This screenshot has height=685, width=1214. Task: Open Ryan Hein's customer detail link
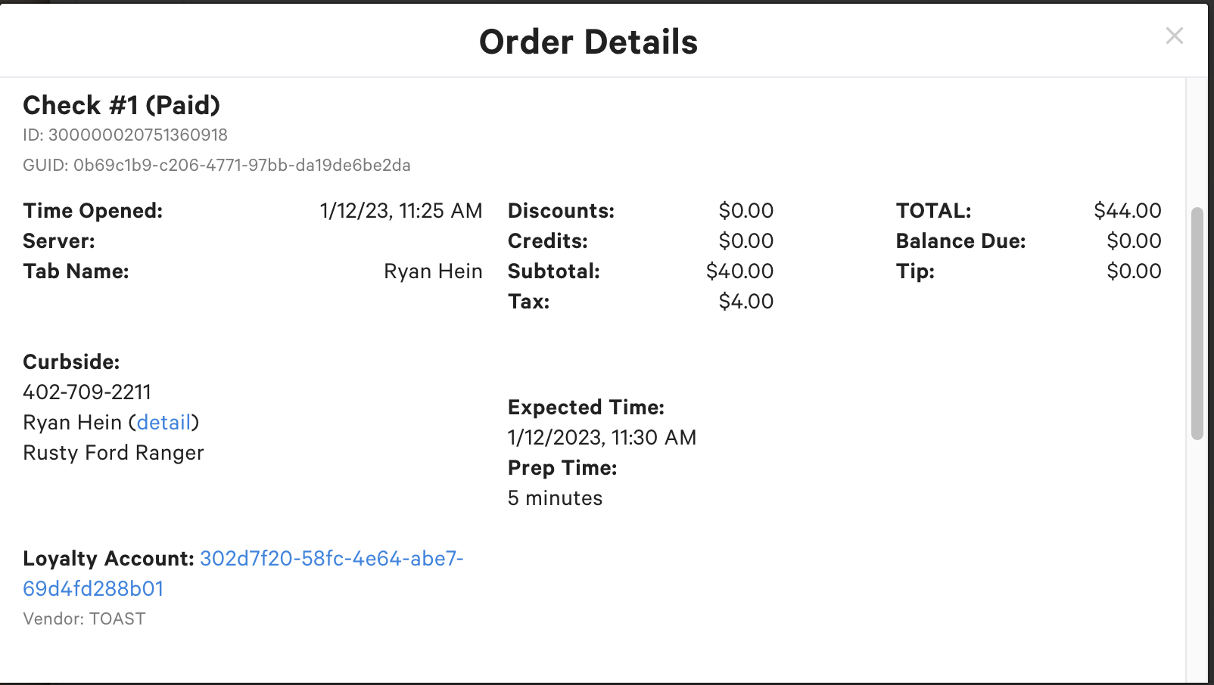pos(164,423)
